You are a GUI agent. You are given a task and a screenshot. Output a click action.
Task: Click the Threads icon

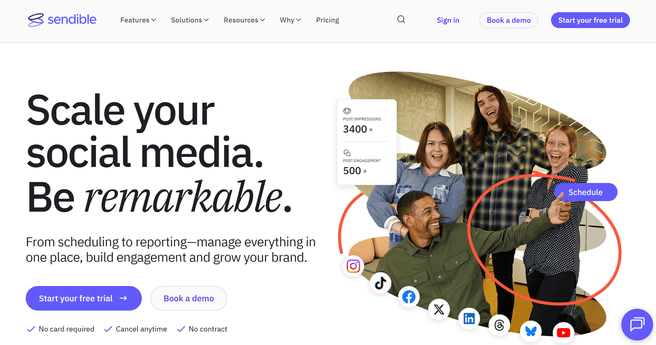499,325
